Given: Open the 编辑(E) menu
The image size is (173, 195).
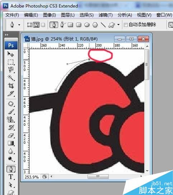Looking at the screenshot, I should [31, 15].
